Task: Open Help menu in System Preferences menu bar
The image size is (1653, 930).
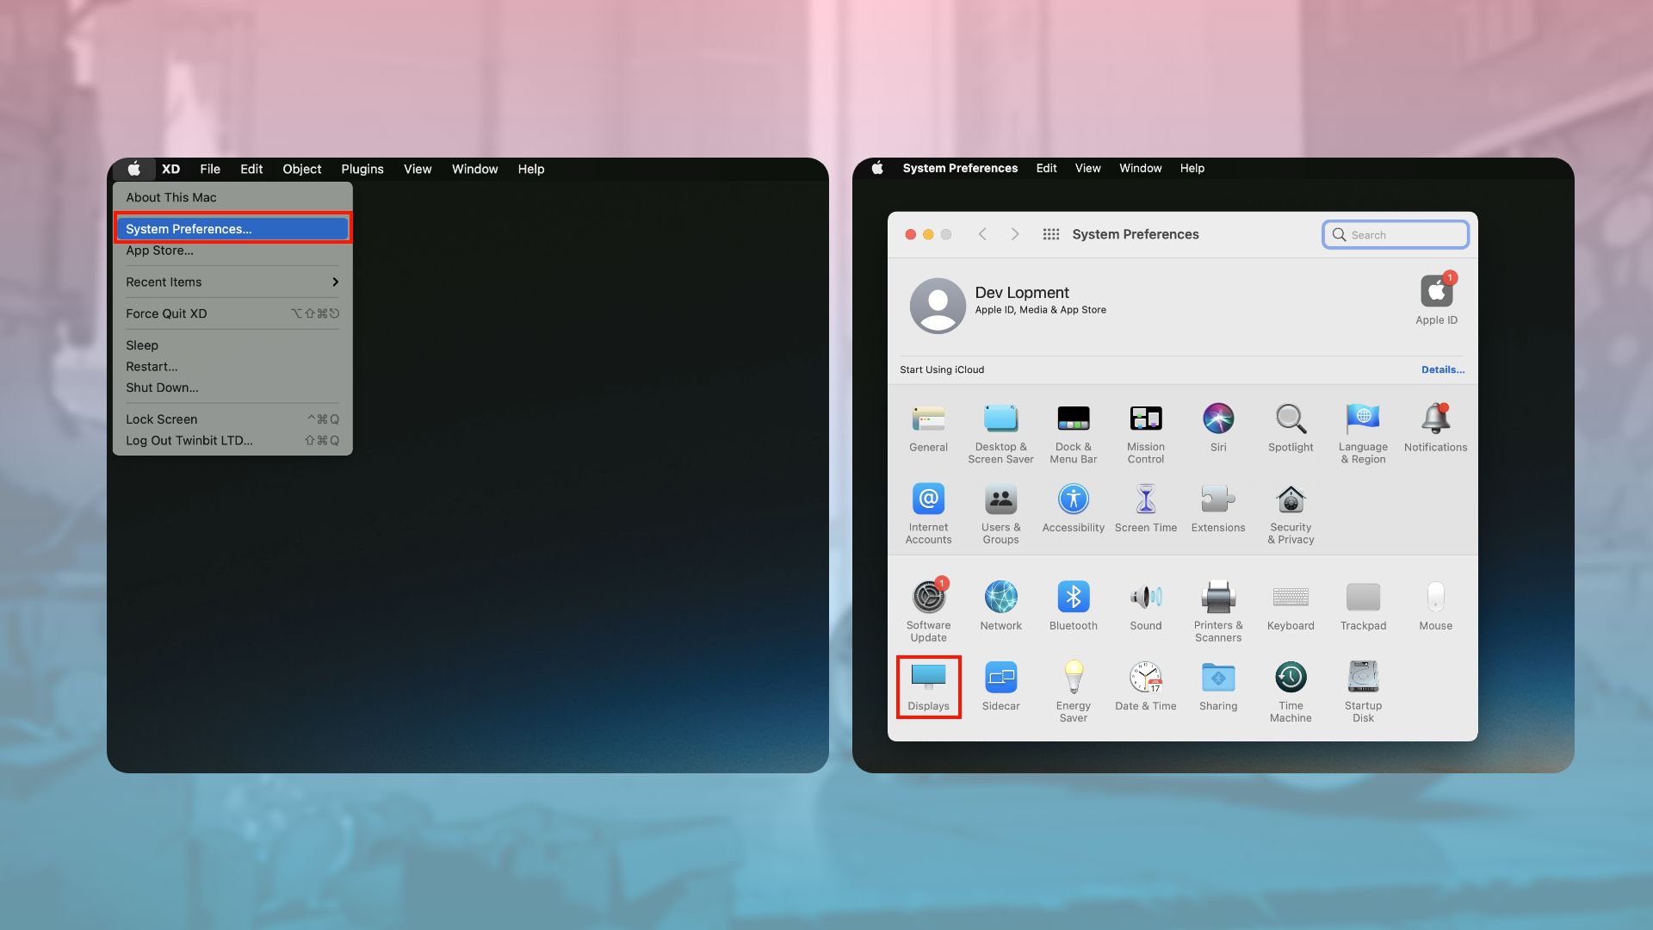Action: 1192,168
